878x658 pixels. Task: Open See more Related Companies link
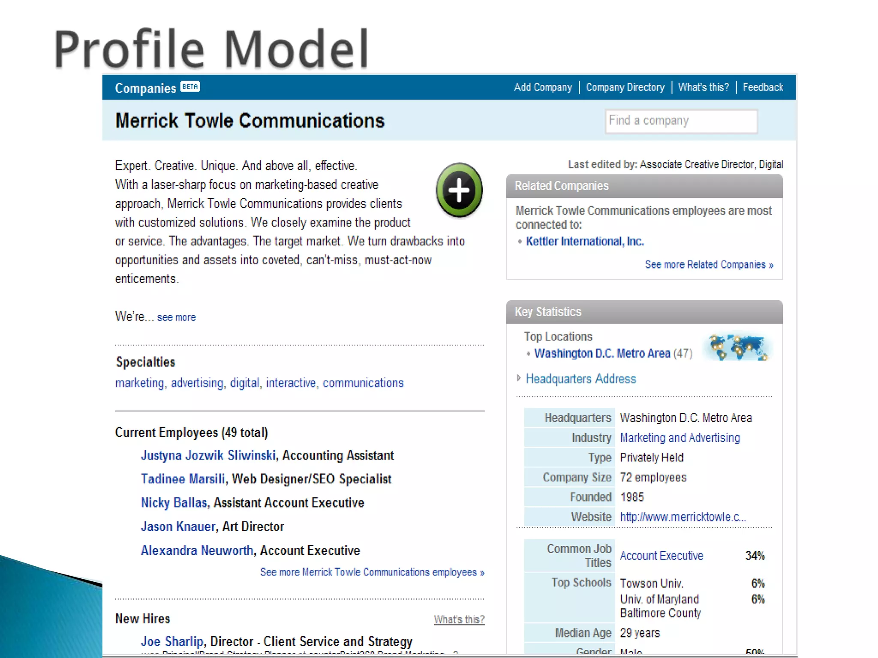coord(709,265)
